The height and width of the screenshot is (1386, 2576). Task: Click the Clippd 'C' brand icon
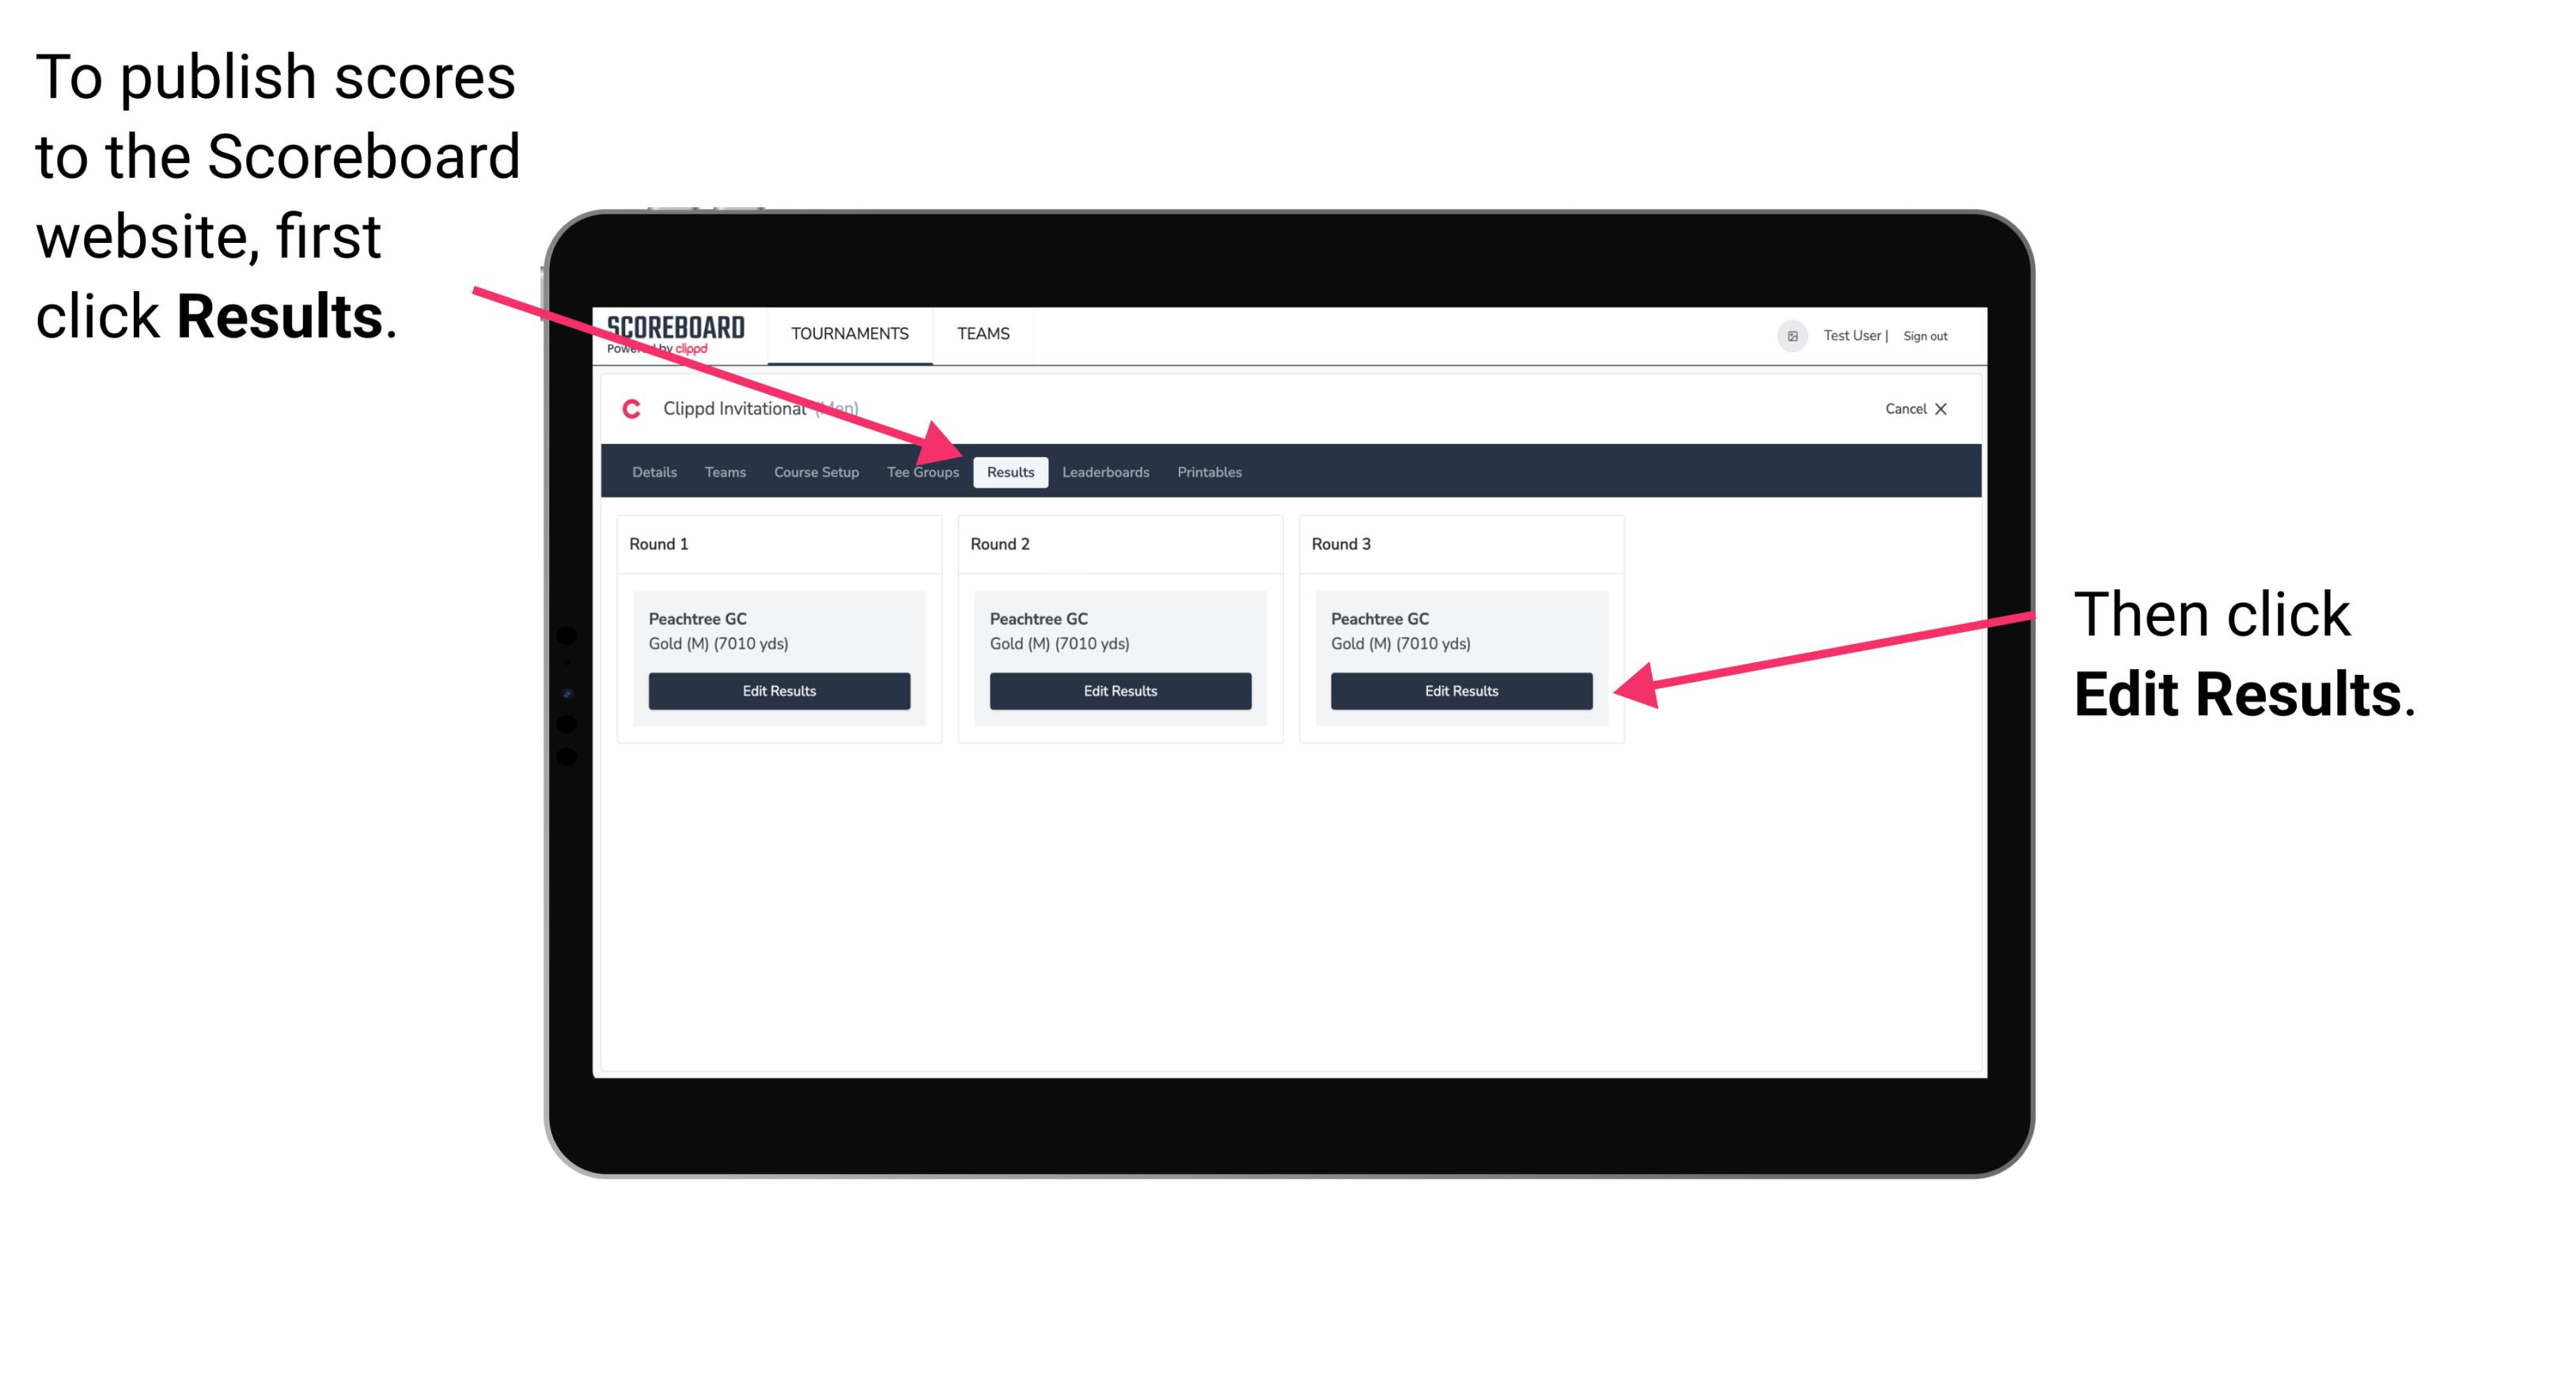pyautogui.click(x=630, y=410)
